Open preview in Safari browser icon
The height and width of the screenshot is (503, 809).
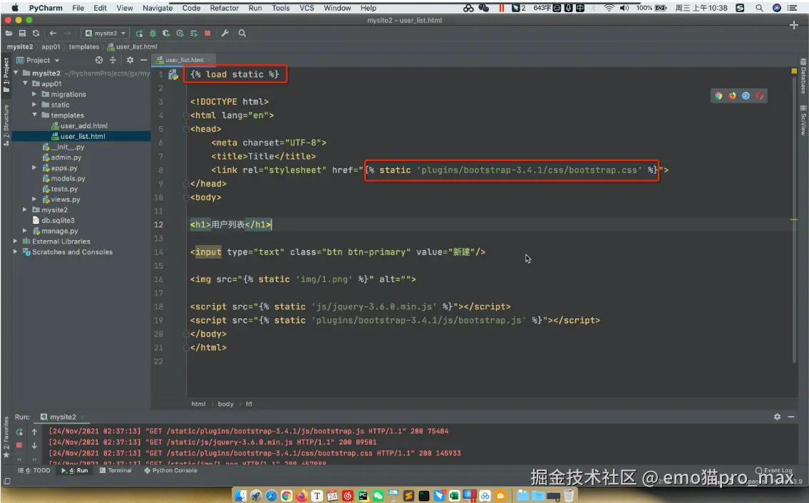click(x=746, y=95)
